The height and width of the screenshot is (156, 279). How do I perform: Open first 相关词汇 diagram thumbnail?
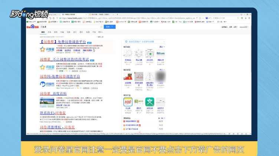pyautogui.click(x=128, y=54)
